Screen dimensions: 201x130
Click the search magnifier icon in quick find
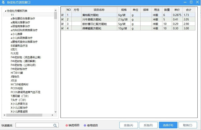(x=55, y=125)
